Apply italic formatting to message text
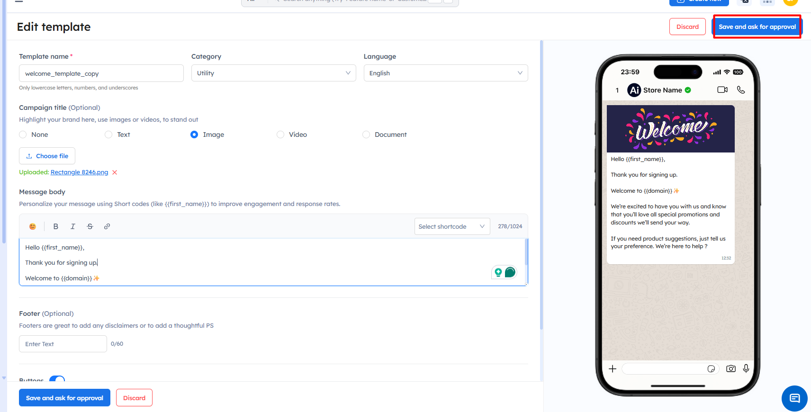Viewport: 811px width, 412px height. coord(73,226)
